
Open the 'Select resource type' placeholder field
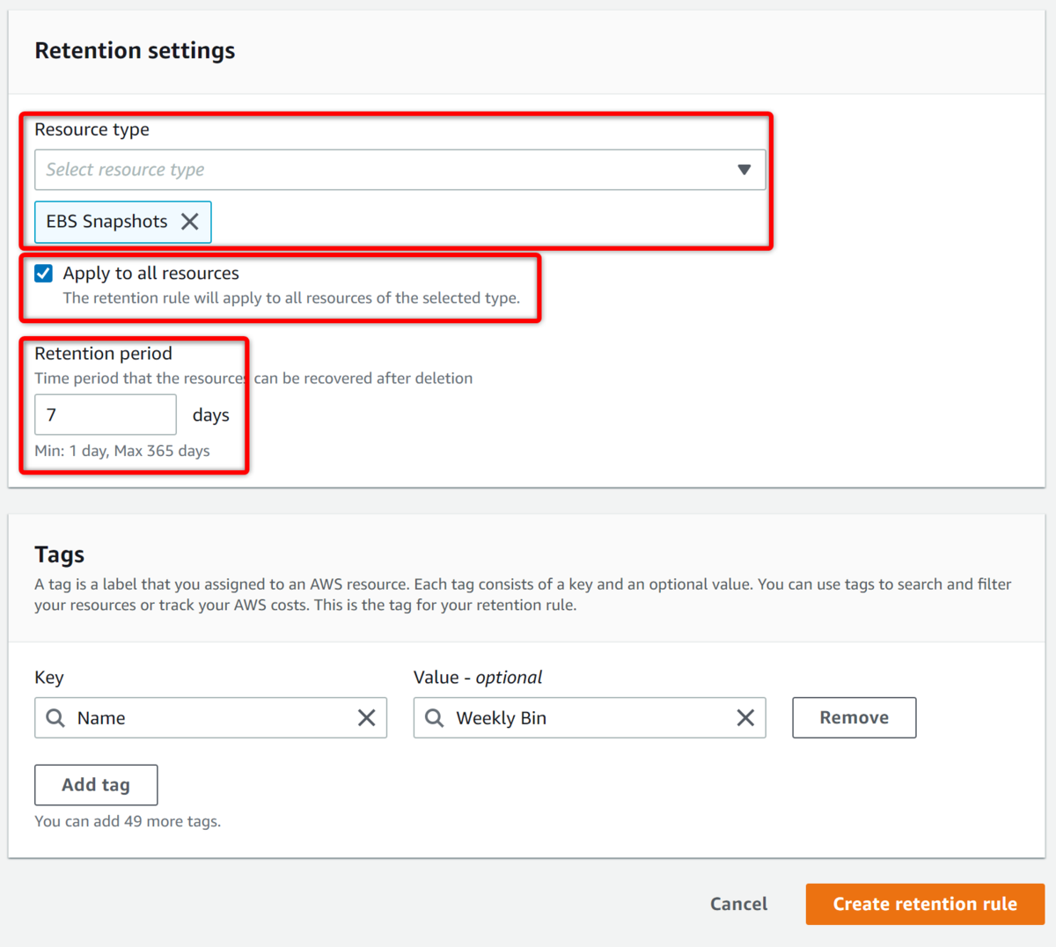352,170
